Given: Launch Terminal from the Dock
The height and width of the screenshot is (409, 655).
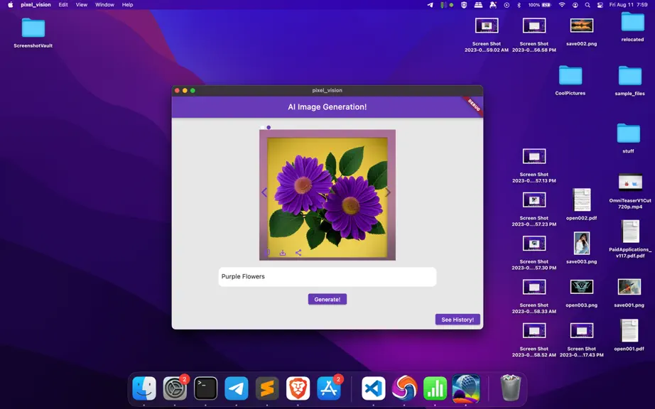Looking at the screenshot, I should (205, 388).
